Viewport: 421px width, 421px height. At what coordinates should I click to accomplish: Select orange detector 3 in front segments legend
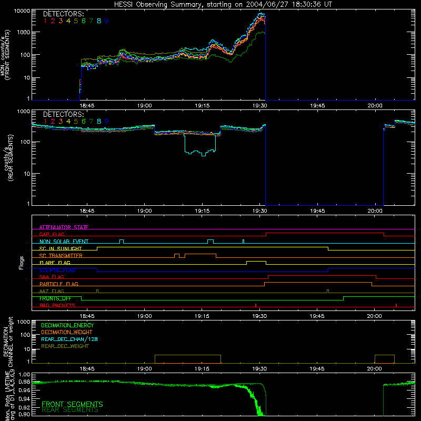point(61,21)
